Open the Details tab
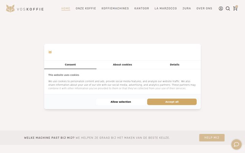 [175, 65]
